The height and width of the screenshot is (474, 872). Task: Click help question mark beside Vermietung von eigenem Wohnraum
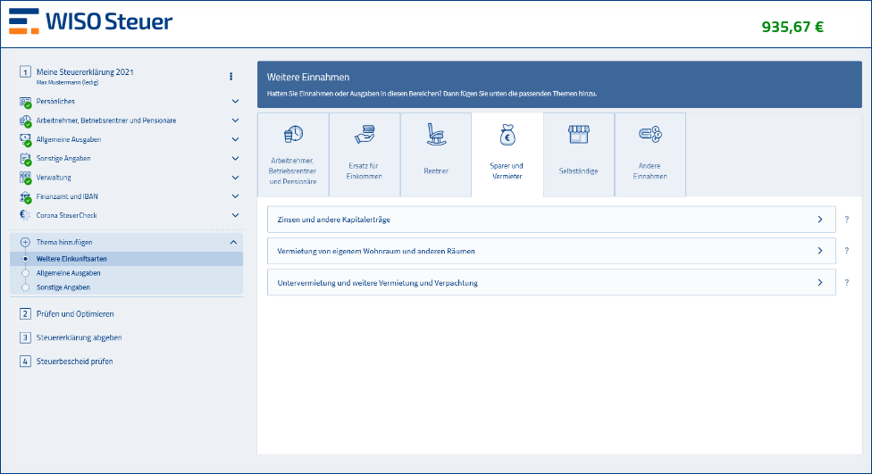[x=846, y=252]
